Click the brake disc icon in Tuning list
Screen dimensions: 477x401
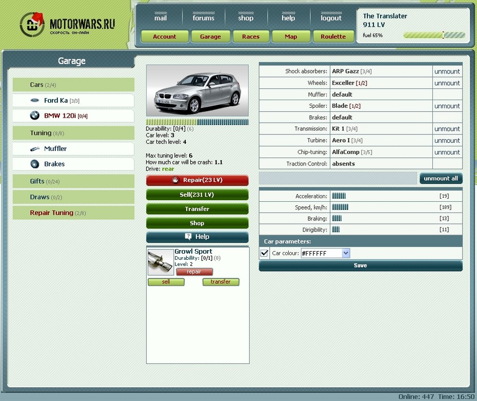pyautogui.click(x=35, y=164)
